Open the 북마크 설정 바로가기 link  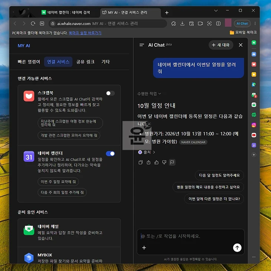(x=85, y=33)
